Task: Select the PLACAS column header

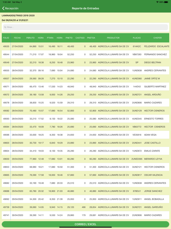Action: [x=137, y=38]
